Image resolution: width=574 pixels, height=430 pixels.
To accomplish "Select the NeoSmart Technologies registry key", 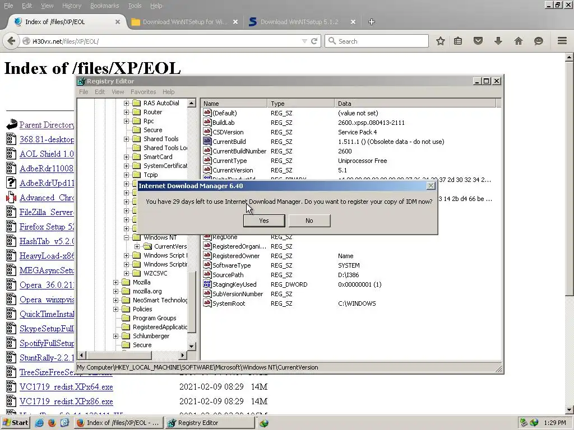I will coord(160,300).
